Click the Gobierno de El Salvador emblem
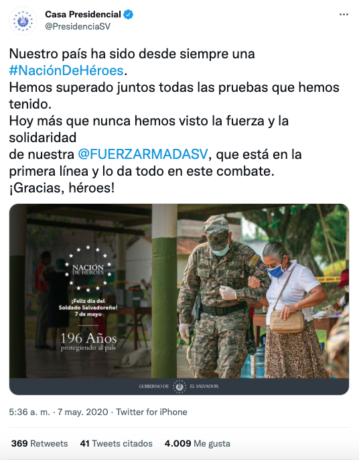The height and width of the screenshot is (460, 359). (x=179, y=386)
